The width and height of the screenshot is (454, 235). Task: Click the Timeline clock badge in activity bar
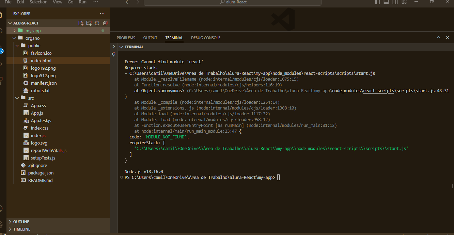[x=1, y=51]
